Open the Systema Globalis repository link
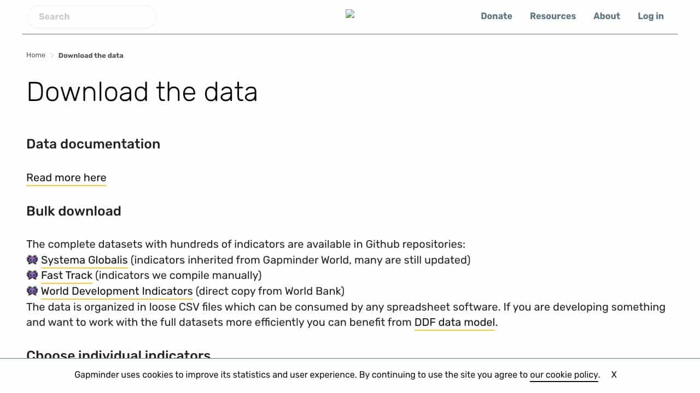 pos(84,260)
